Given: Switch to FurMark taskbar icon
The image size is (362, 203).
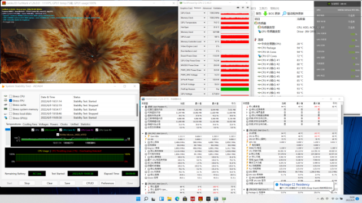Looking at the screenshot, I should (200, 199).
